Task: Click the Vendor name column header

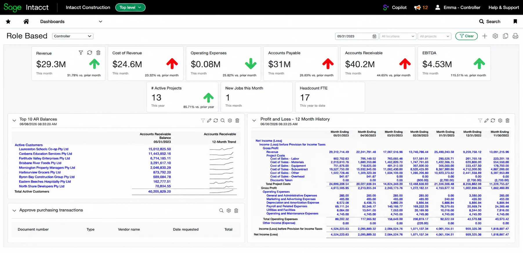Action: pos(129,229)
